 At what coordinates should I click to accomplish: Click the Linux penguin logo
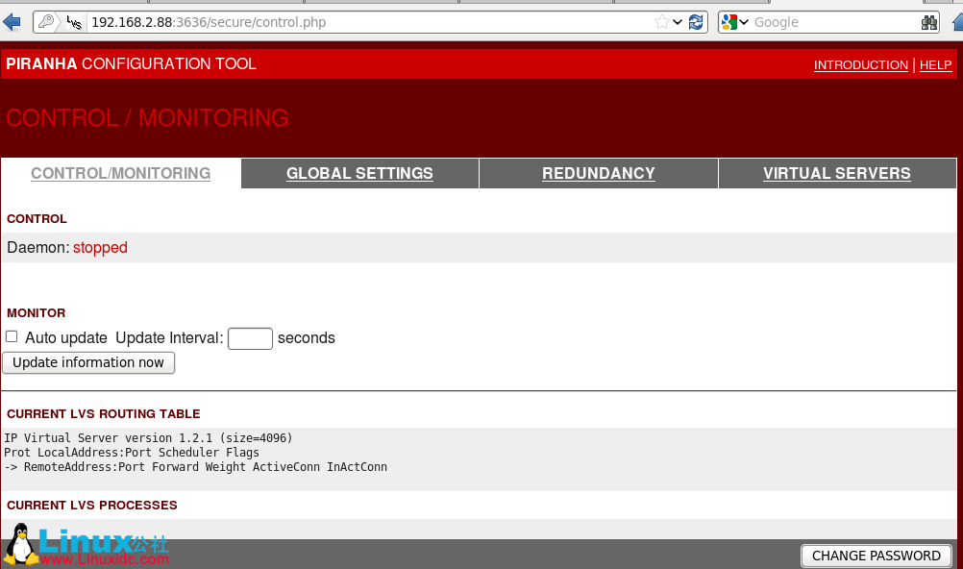click(x=20, y=545)
